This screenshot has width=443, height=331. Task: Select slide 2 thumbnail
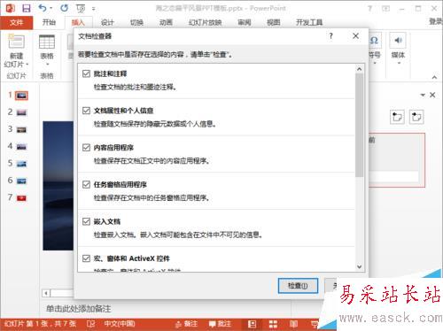click(21, 112)
